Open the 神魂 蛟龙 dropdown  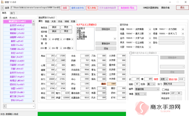click(x=140, y=94)
